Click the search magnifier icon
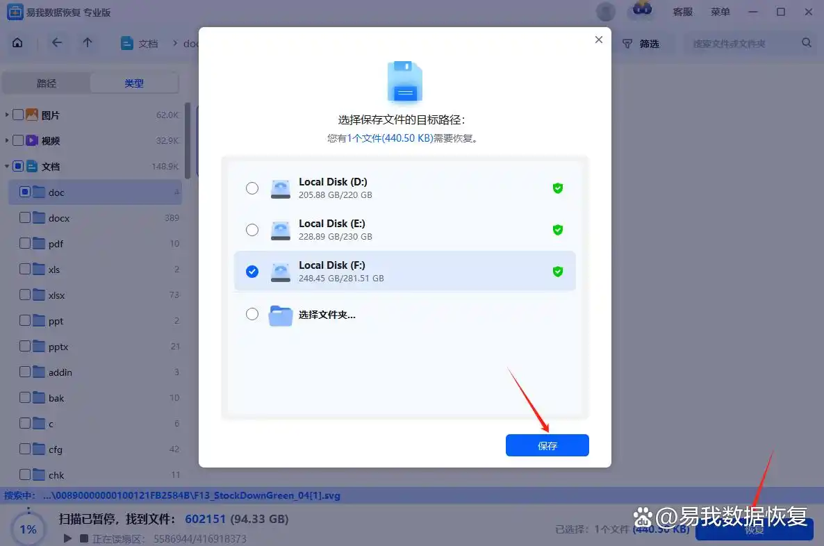Image resolution: width=824 pixels, height=546 pixels. coord(806,42)
